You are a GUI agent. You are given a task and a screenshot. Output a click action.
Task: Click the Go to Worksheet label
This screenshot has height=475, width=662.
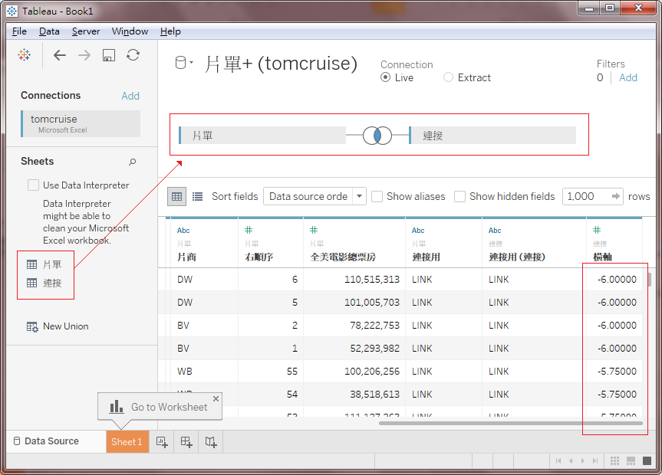pos(170,407)
